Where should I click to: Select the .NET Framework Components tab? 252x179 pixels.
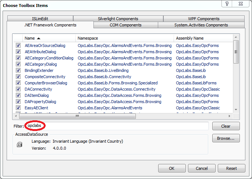pyautogui.click(x=50, y=25)
